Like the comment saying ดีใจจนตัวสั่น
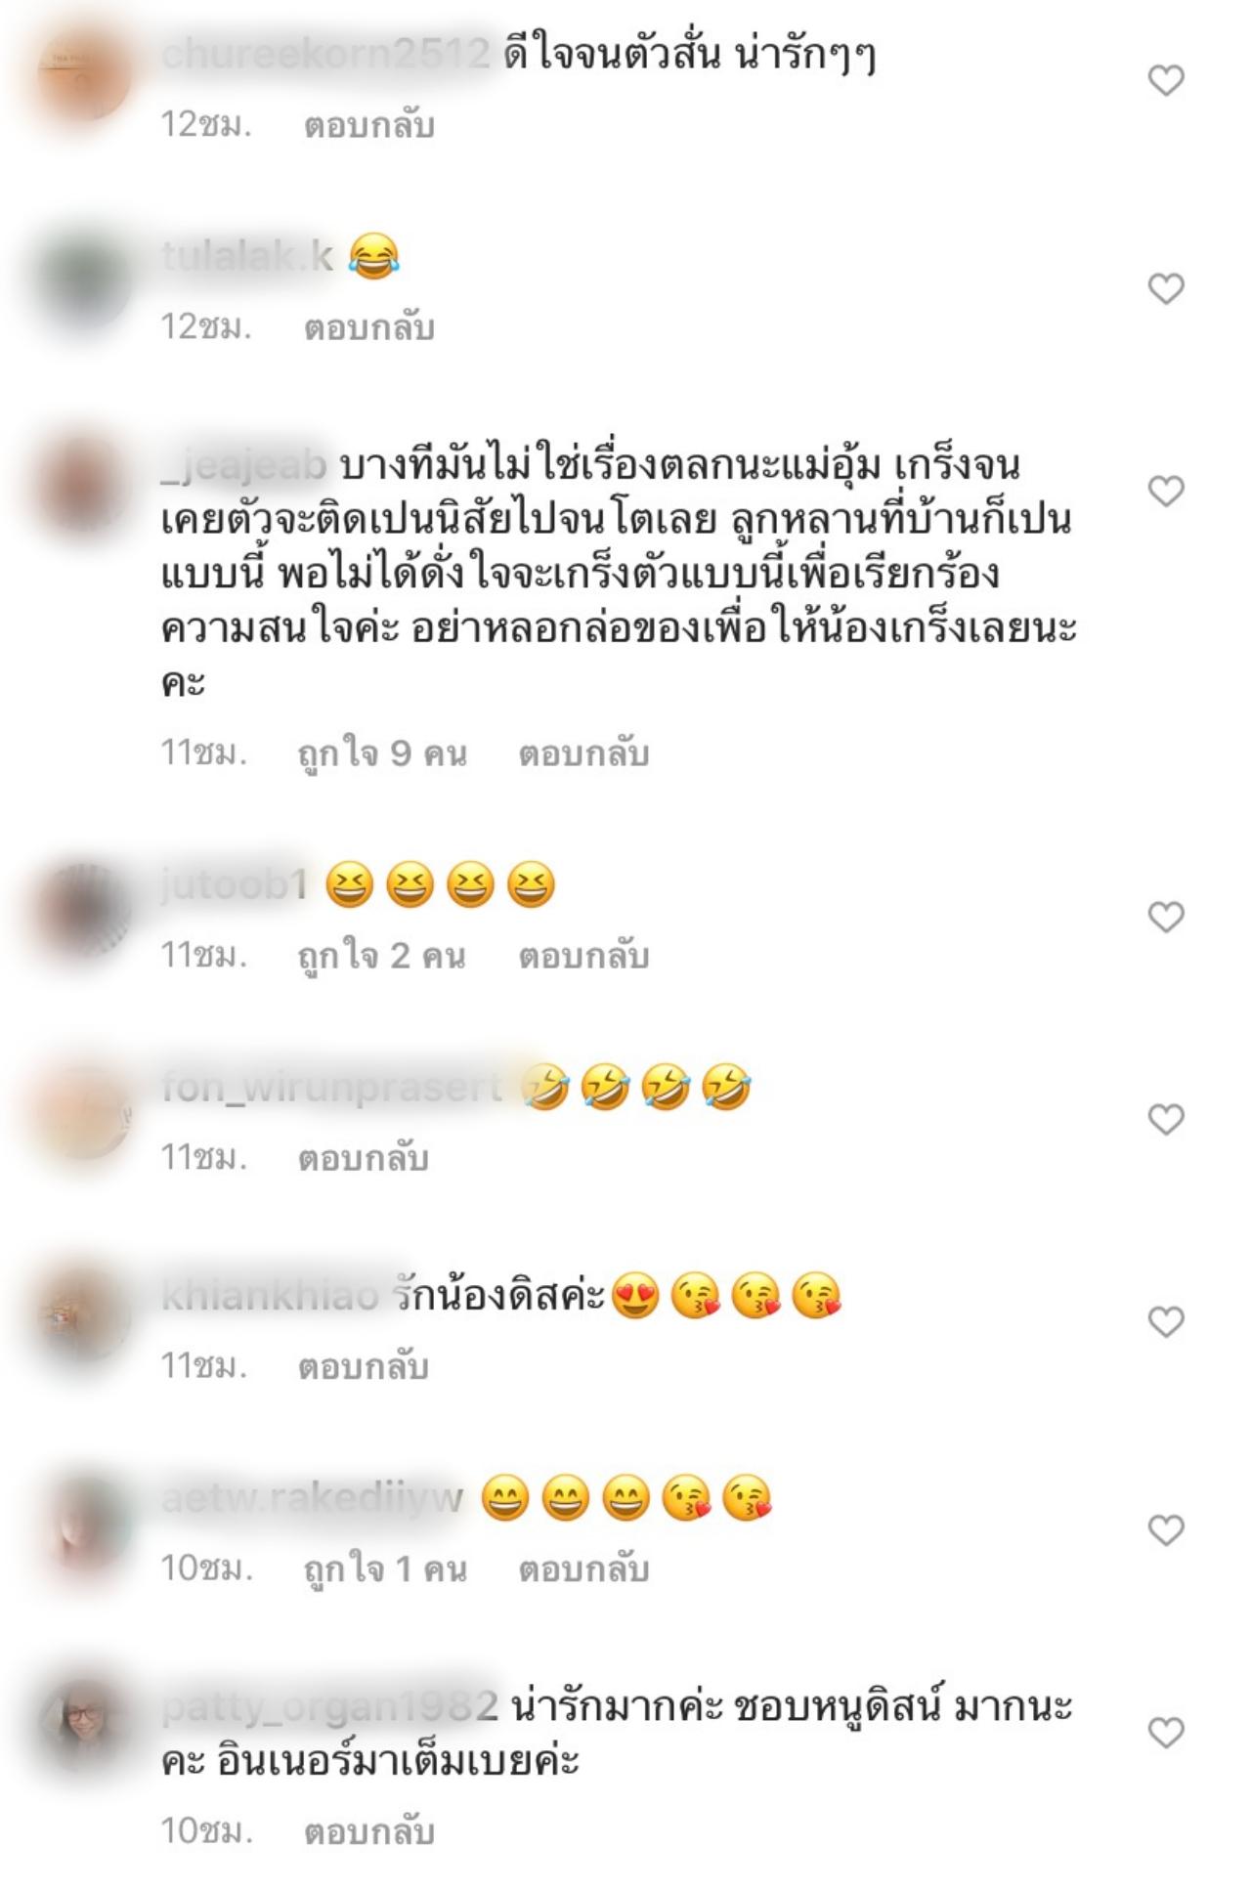The image size is (1251, 1891). 1165,80
